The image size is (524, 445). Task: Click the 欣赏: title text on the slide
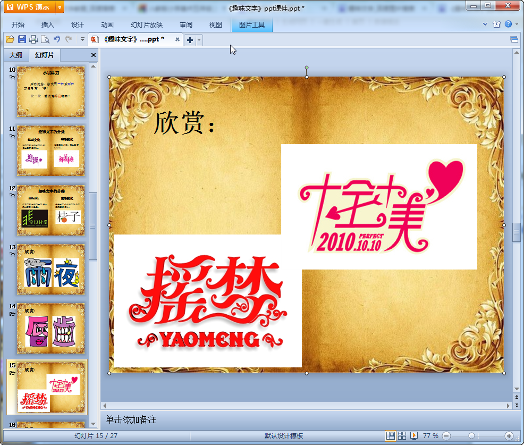pos(184,123)
